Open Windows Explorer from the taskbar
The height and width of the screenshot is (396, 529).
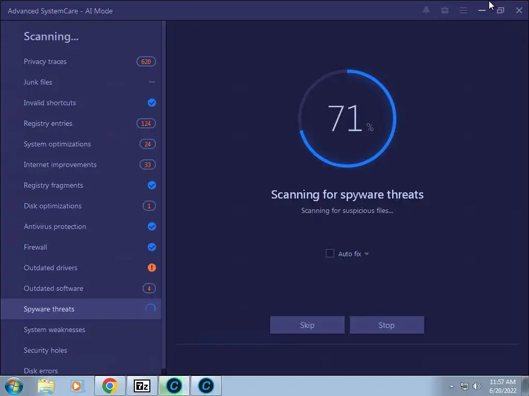[46, 386]
